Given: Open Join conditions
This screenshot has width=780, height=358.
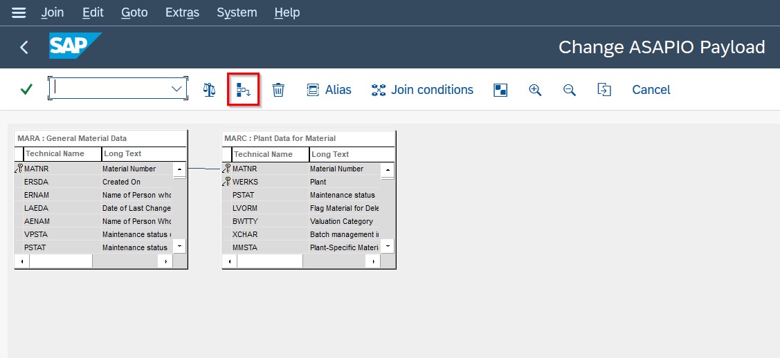Looking at the screenshot, I should click(x=422, y=90).
